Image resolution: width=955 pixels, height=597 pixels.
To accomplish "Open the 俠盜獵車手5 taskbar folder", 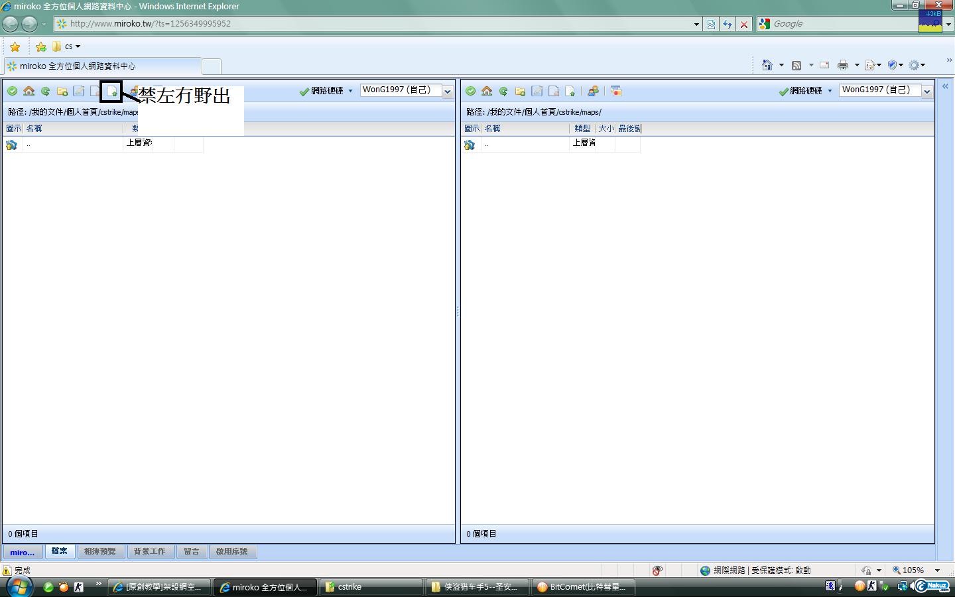I will (477, 587).
